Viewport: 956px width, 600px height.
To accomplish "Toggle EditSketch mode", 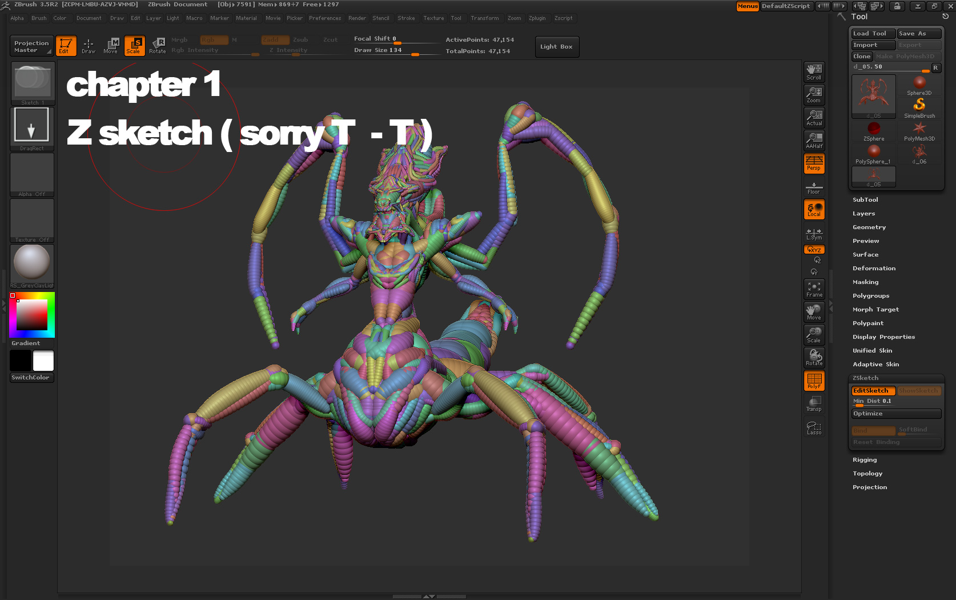I will (x=873, y=391).
